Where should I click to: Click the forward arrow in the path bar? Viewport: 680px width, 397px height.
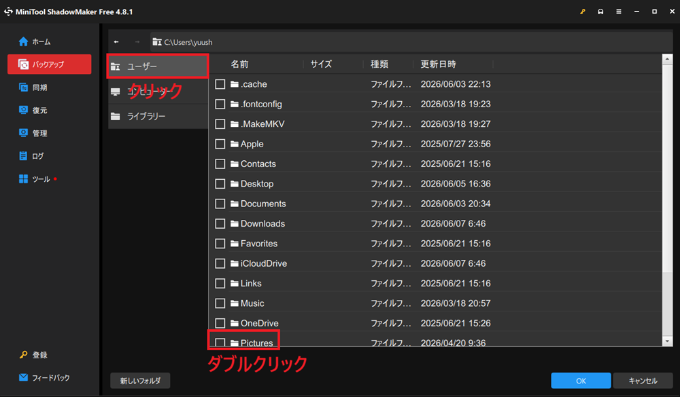click(x=137, y=42)
